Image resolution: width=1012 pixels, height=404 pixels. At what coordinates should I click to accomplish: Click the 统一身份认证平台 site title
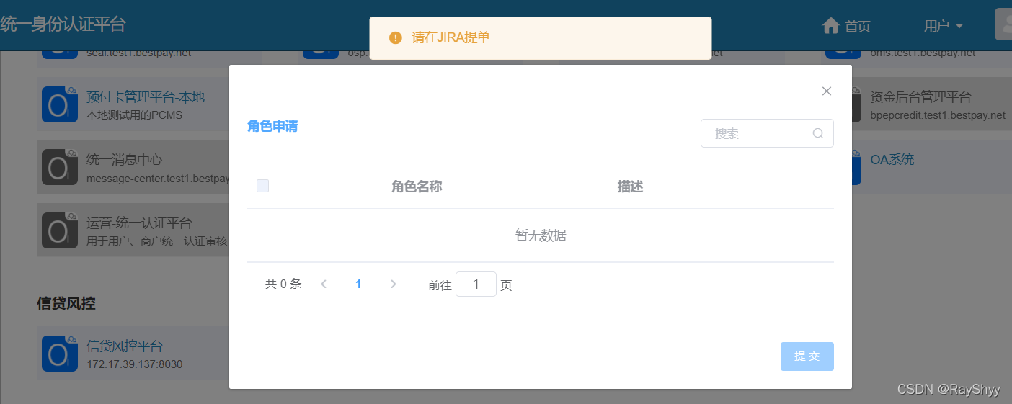point(63,24)
